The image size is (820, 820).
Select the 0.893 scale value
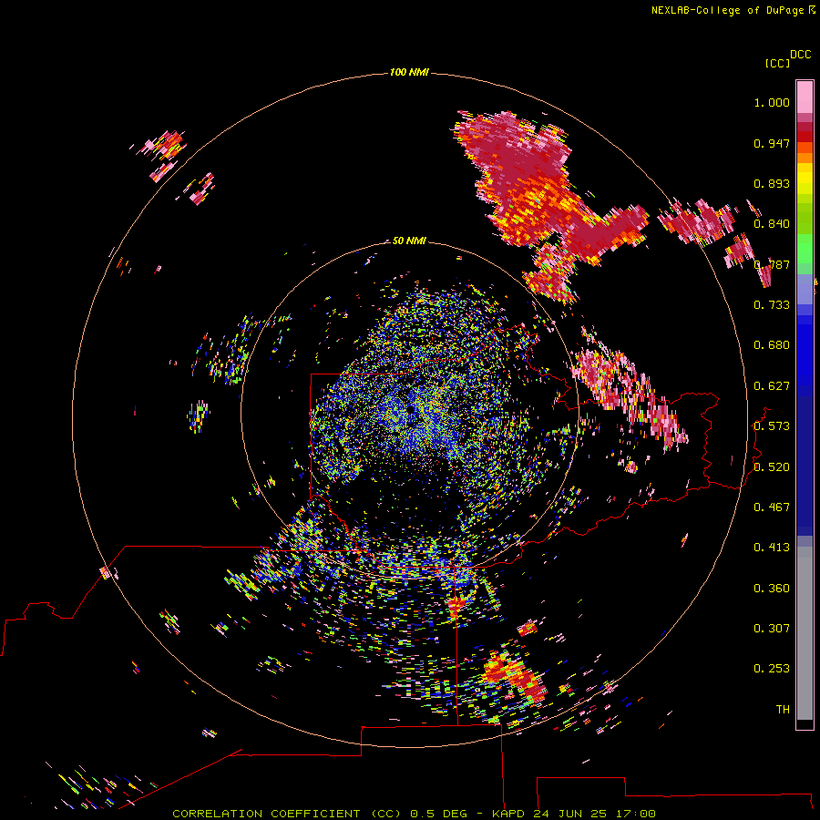click(x=772, y=183)
